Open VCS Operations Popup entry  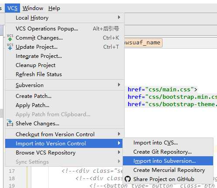click(64, 29)
